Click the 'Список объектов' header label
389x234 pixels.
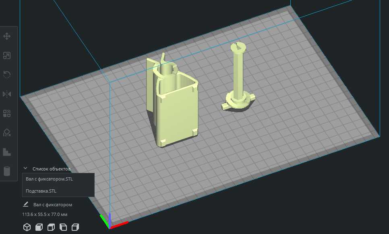click(52, 169)
